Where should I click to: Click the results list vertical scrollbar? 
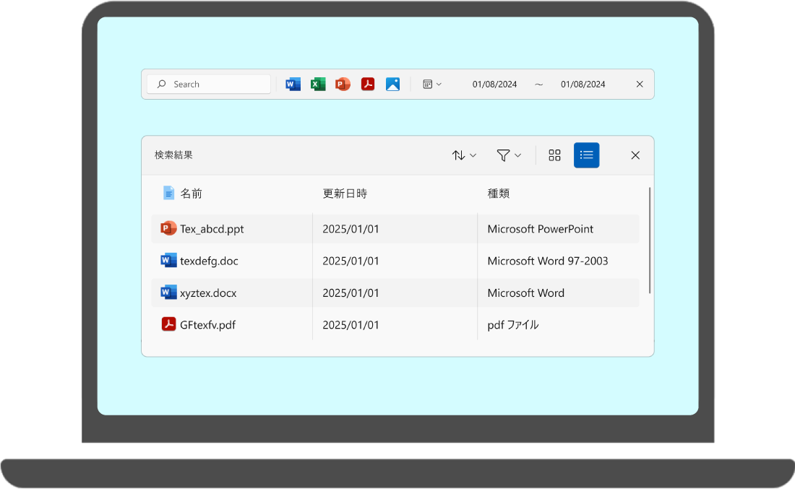point(650,241)
